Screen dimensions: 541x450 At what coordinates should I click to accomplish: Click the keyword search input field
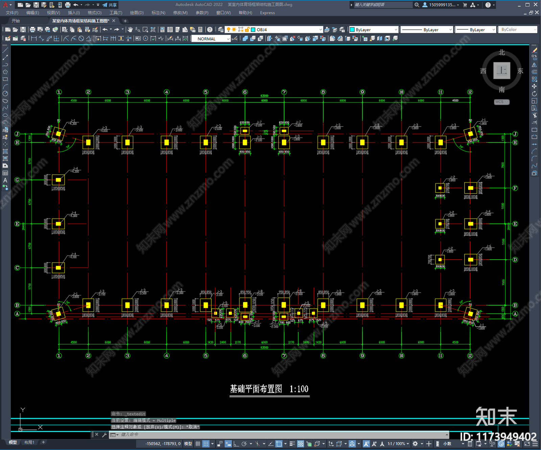[x=383, y=5]
